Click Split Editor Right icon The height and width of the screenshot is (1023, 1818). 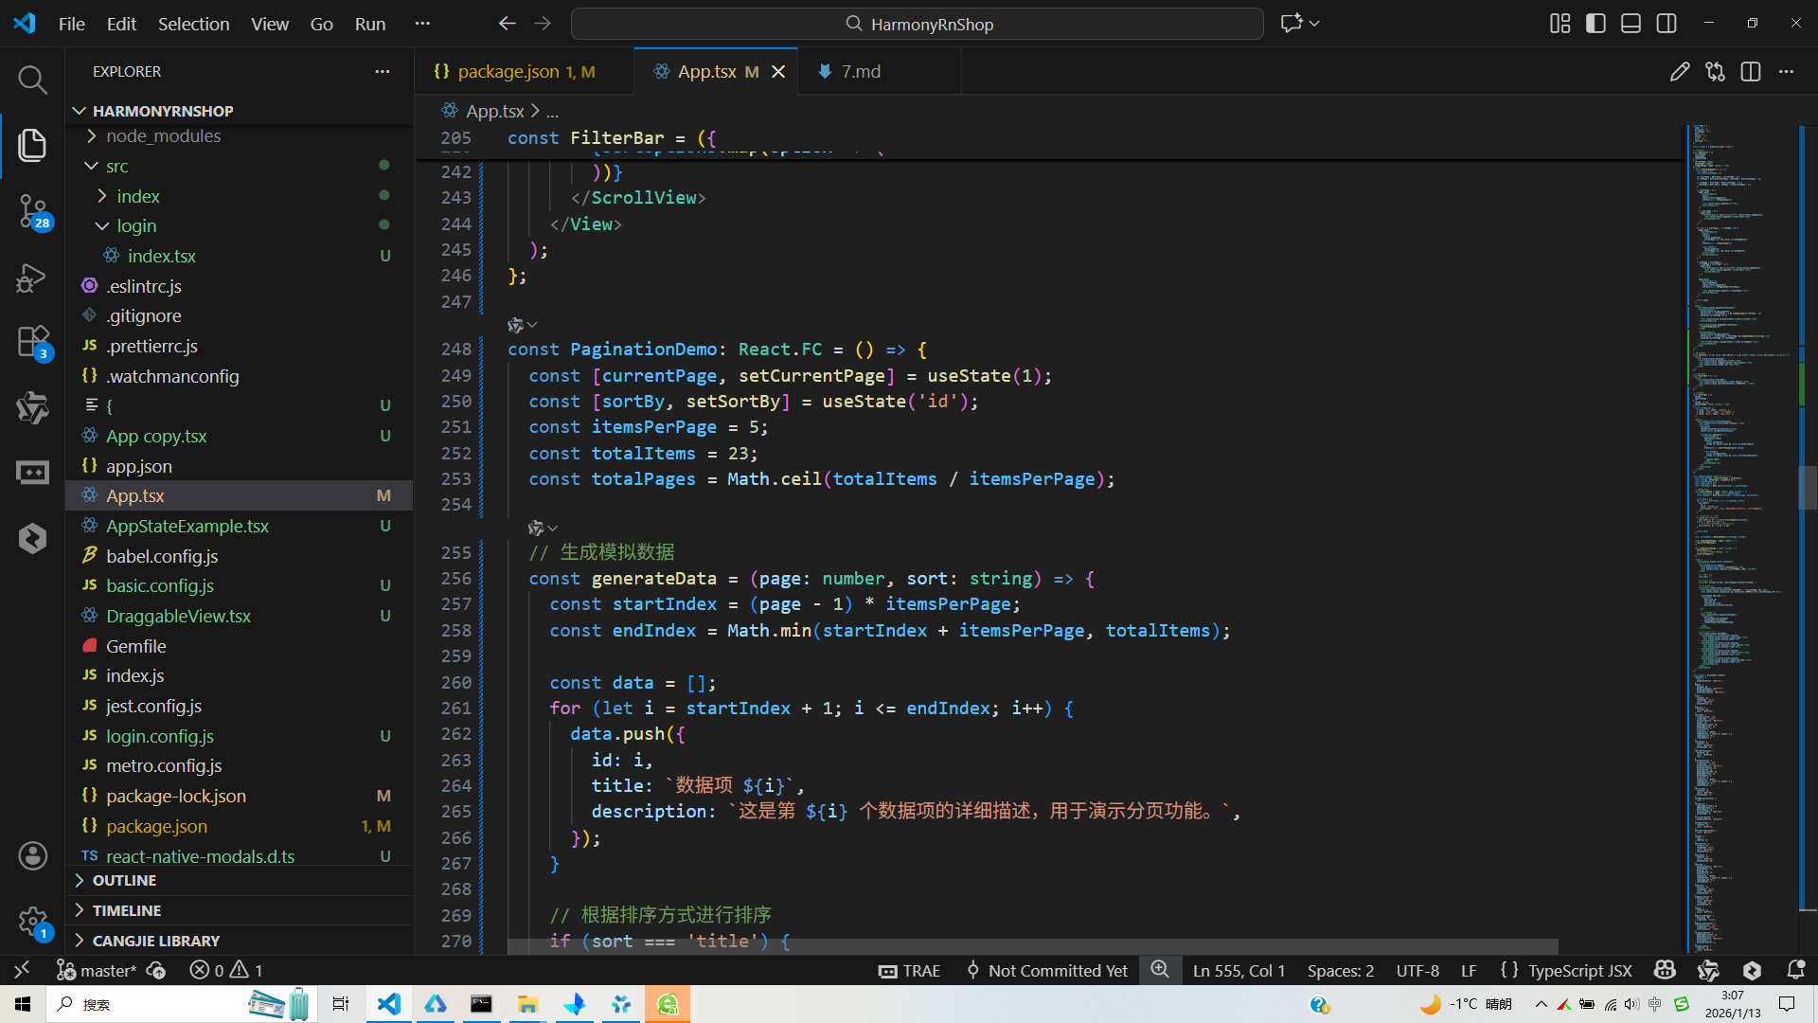pos(1750,72)
